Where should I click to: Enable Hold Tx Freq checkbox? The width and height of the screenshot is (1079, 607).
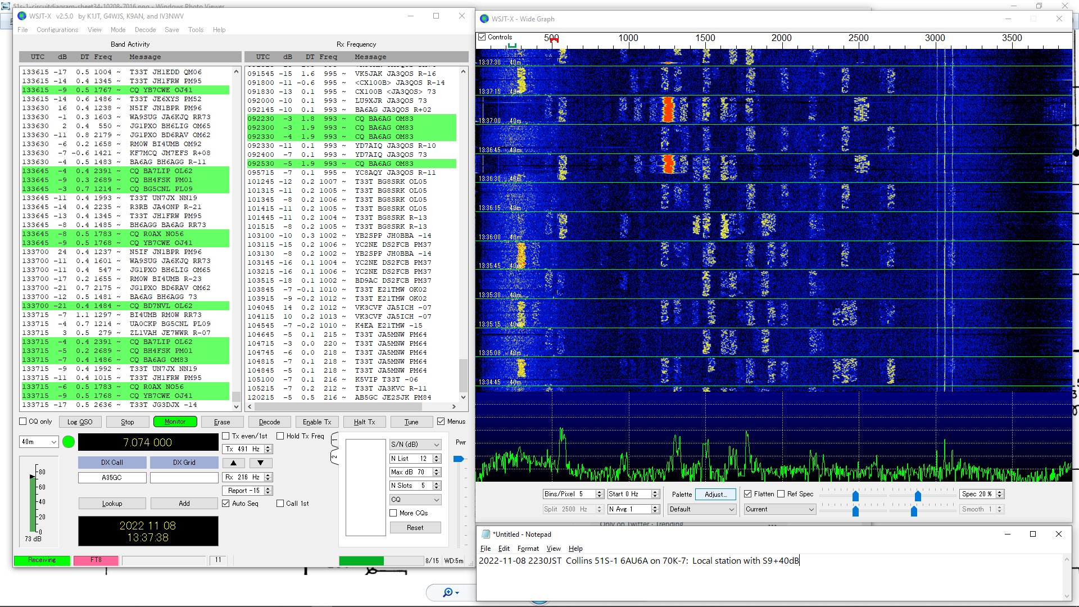point(280,436)
